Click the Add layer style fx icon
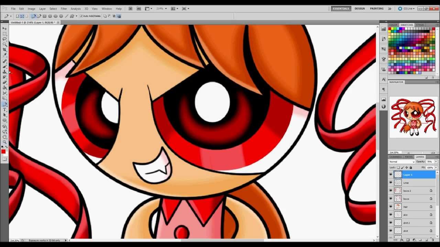 pos(402,240)
